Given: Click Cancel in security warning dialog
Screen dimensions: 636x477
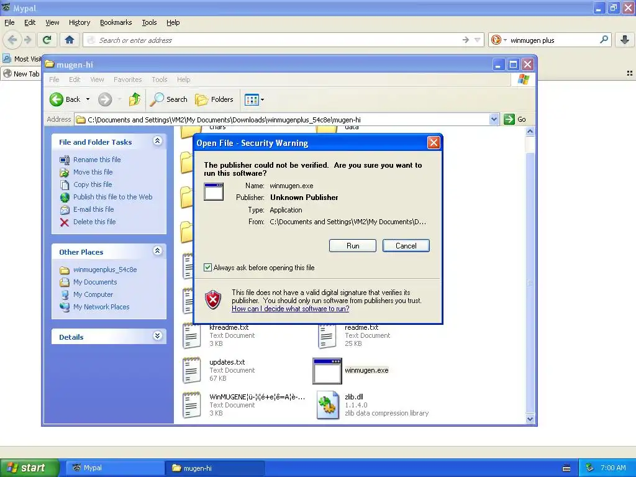Looking at the screenshot, I should point(406,246).
